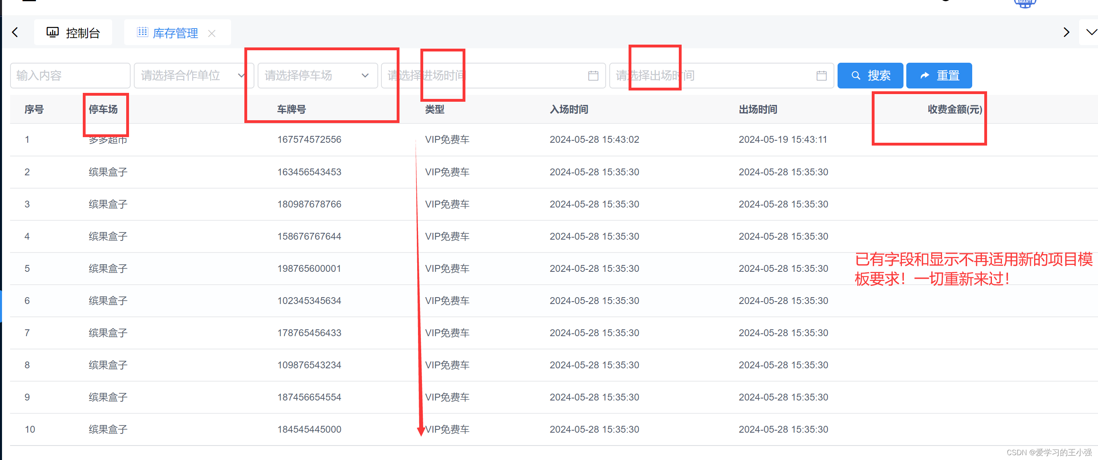Open the tab options chevron dropdown

(1091, 33)
